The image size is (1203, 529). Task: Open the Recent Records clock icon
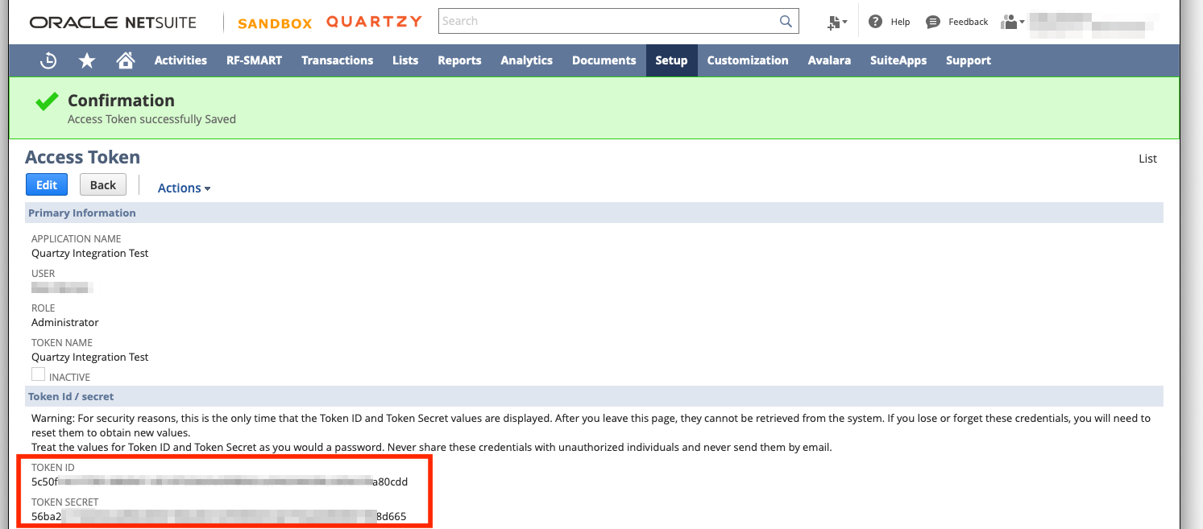[x=48, y=60]
